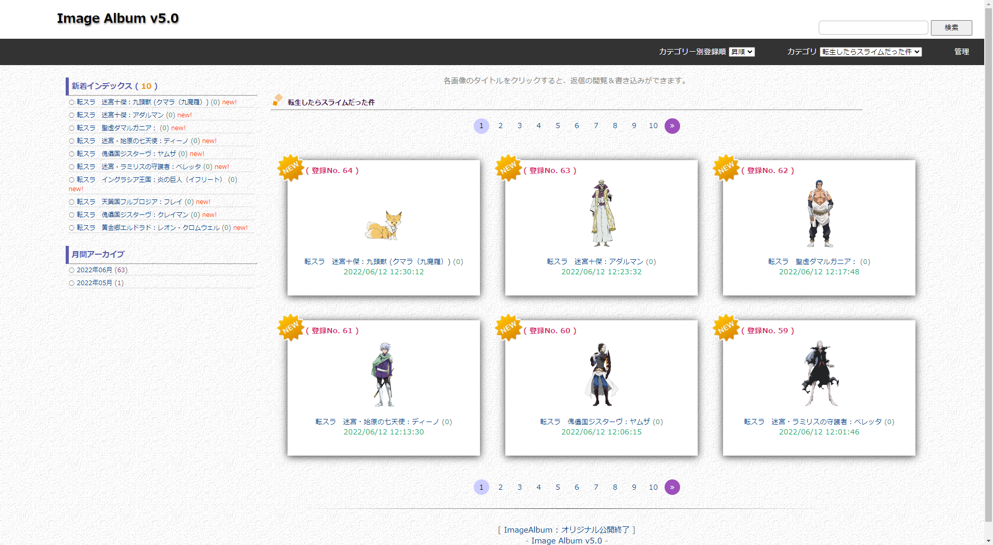The height and width of the screenshot is (545, 993).
Task: Open card title 傀儡国ジスターヴ：ヤムザ
Action: [595, 422]
